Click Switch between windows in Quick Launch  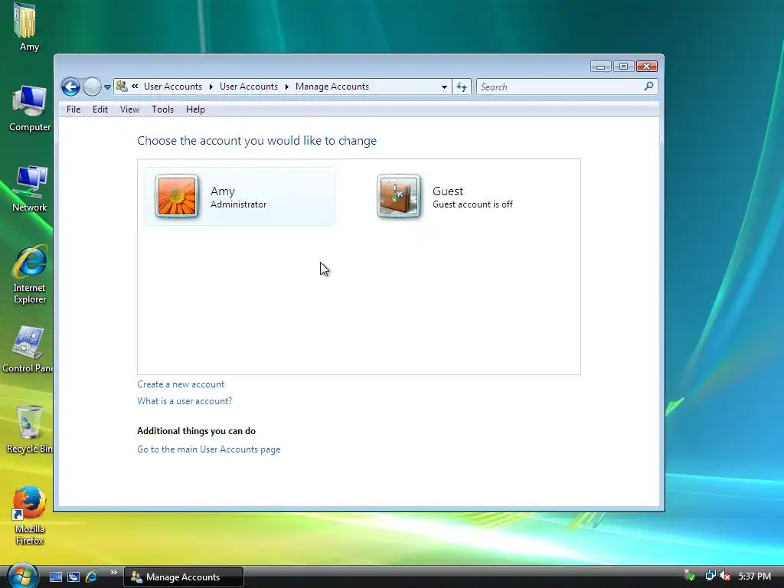[73, 577]
